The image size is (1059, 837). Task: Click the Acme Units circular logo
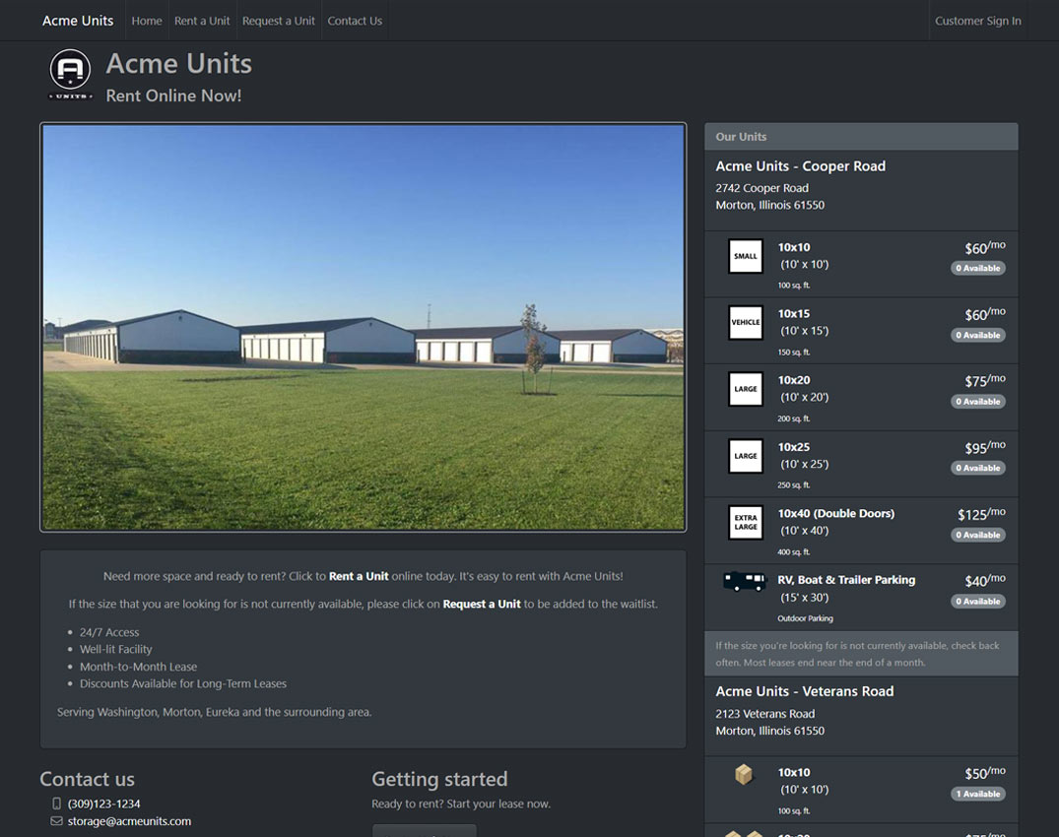click(70, 74)
